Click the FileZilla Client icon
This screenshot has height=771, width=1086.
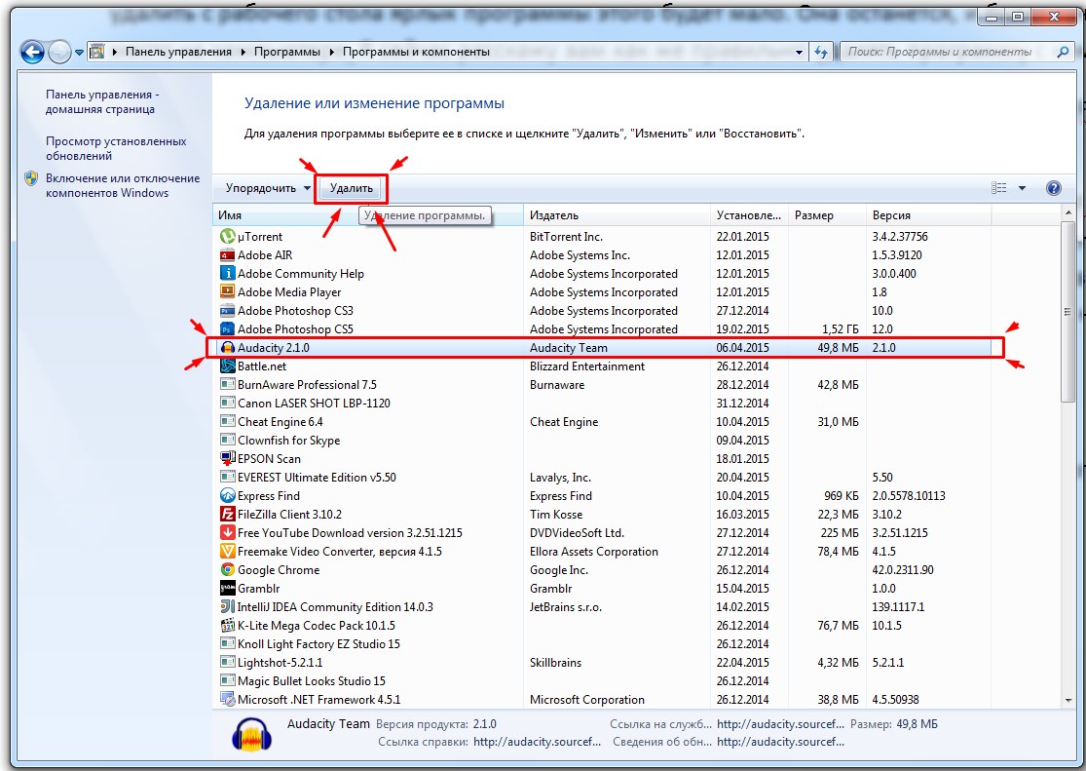[227, 514]
